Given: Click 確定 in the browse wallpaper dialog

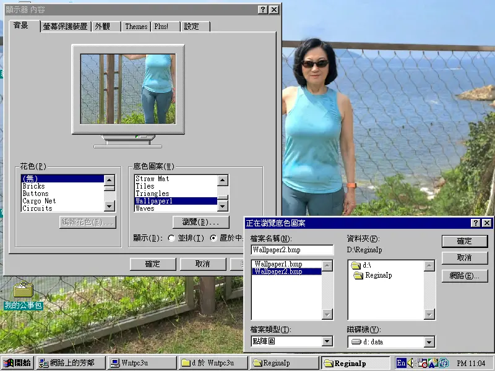Looking at the screenshot, I should 465,241.
